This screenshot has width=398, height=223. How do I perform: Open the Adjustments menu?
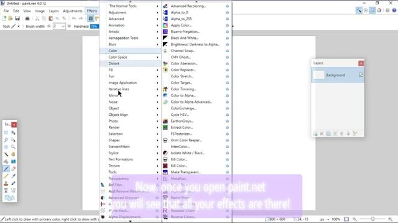(73, 11)
